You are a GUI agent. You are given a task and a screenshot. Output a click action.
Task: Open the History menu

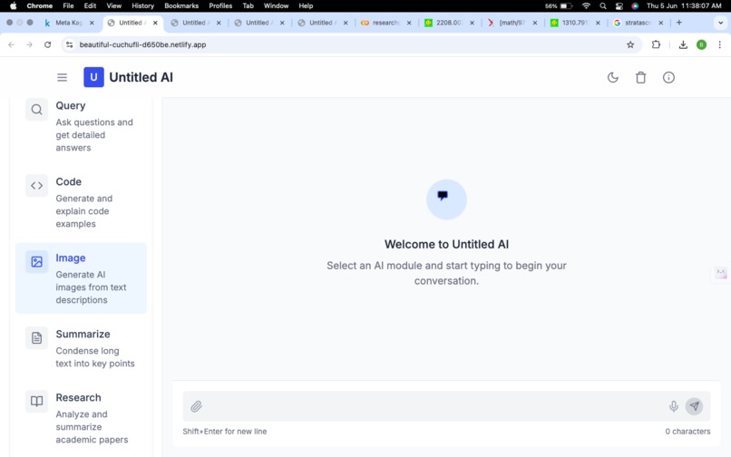click(142, 5)
